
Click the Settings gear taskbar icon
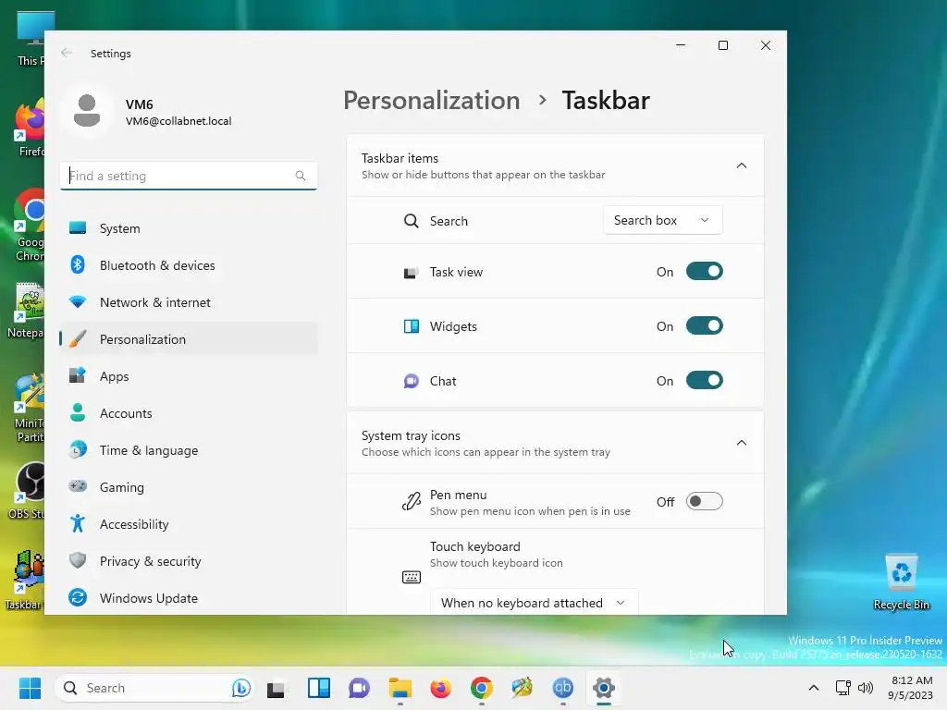pos(603,688)
